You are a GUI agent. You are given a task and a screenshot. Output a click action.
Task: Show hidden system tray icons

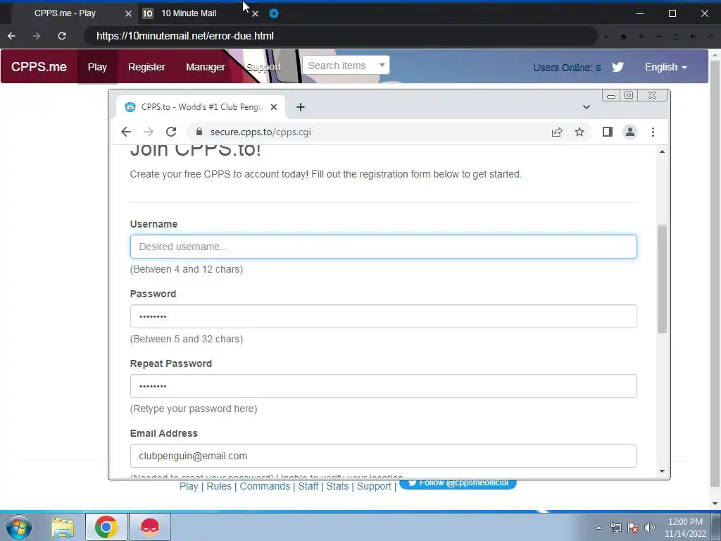point(598,528)
